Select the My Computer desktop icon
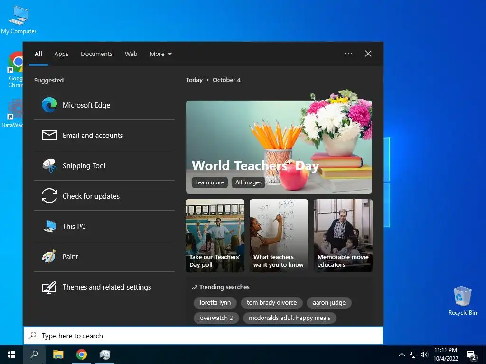This screenshot has height=364, width=486. 19,20
